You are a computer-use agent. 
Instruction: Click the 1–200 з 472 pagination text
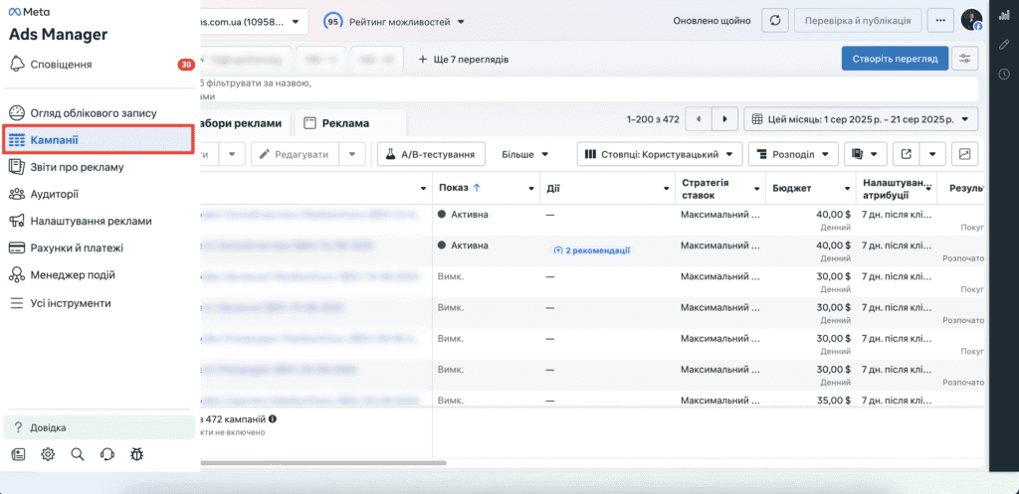pos(653,119)
